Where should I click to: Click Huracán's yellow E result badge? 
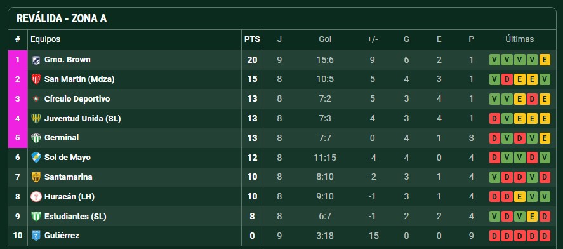[519, 196]
